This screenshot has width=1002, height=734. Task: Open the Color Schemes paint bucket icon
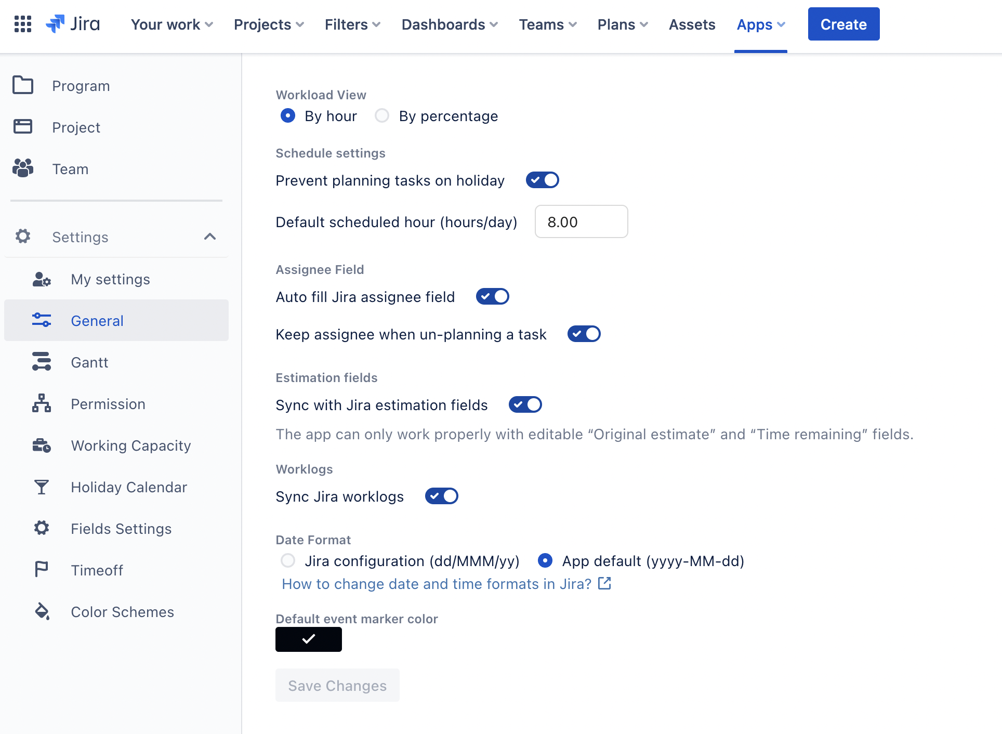42,611
